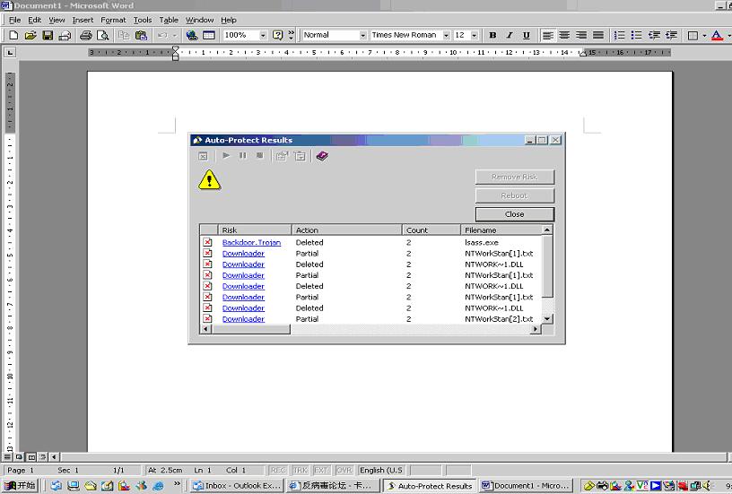Screen dimensions: 732x494
Task: Switch to Inbox - Outlook Express taskbar button
Action: click(x=238, y=486)
